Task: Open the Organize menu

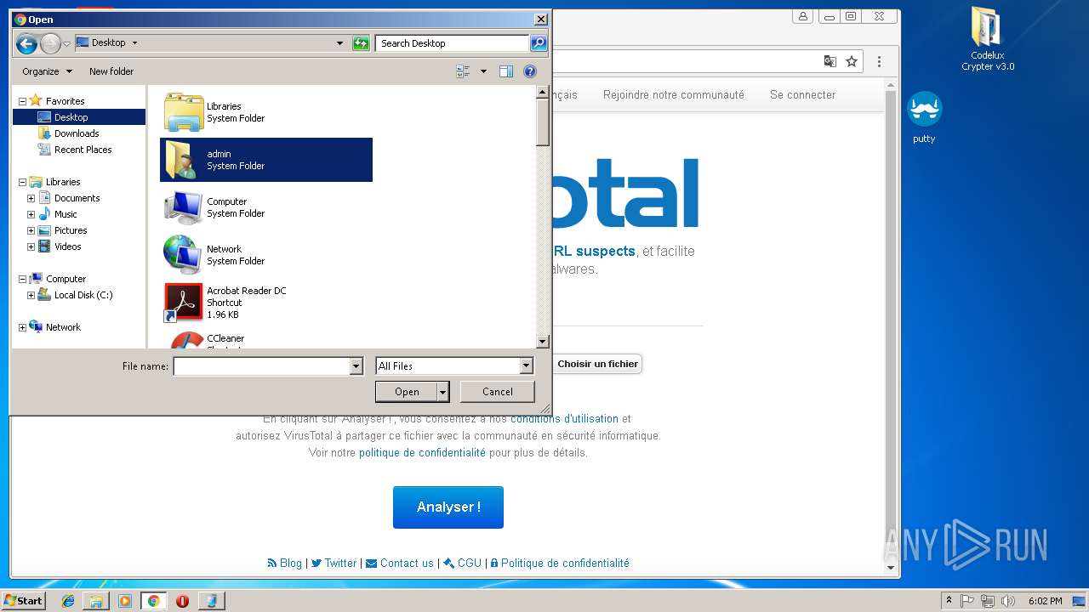Action: [x=48, y=71]
